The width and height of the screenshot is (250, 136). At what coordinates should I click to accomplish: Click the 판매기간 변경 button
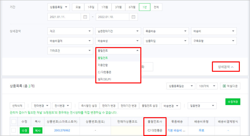click(x=128, y=106)
